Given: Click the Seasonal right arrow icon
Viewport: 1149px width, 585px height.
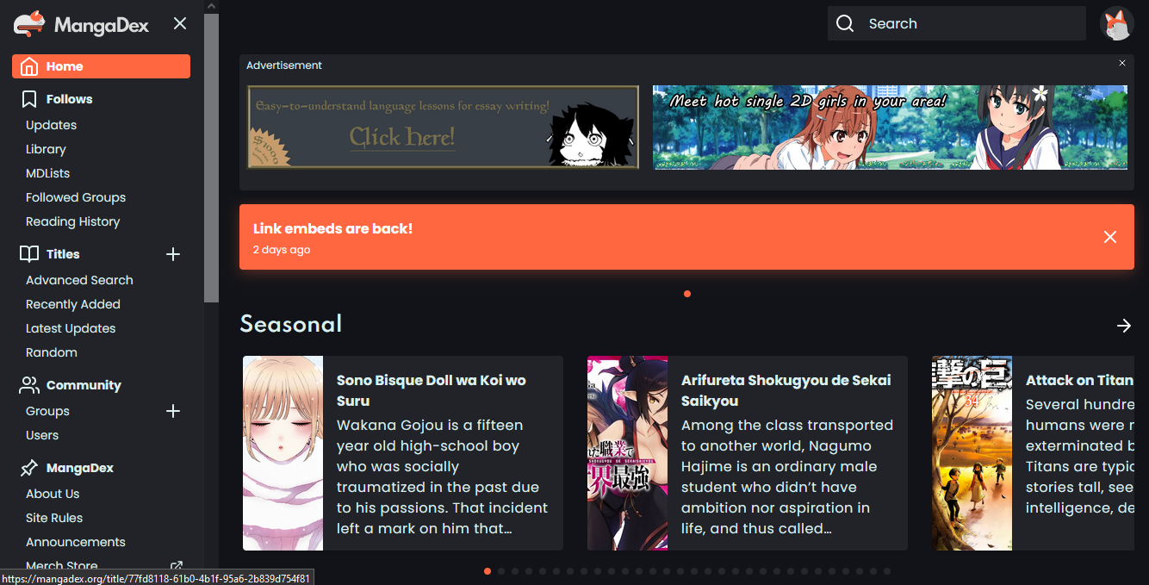Looking at the screenshot, I should point(1123,326).
